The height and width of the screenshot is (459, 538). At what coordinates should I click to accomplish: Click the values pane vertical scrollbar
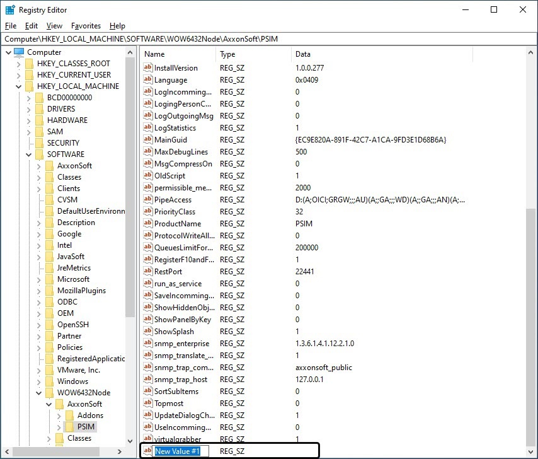[532, 315]
